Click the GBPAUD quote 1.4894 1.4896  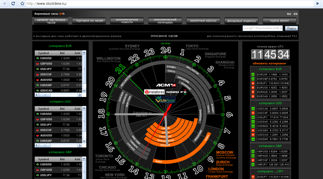[273, 156]
